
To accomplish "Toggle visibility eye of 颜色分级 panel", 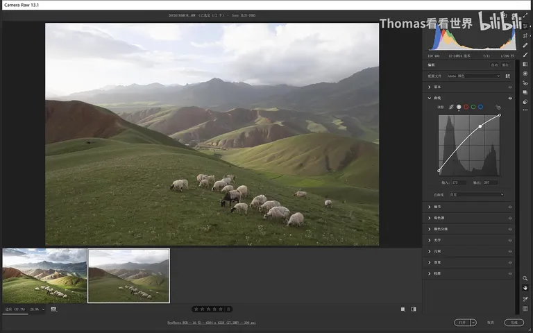I will pyautogui.click(x=510, y=230).
